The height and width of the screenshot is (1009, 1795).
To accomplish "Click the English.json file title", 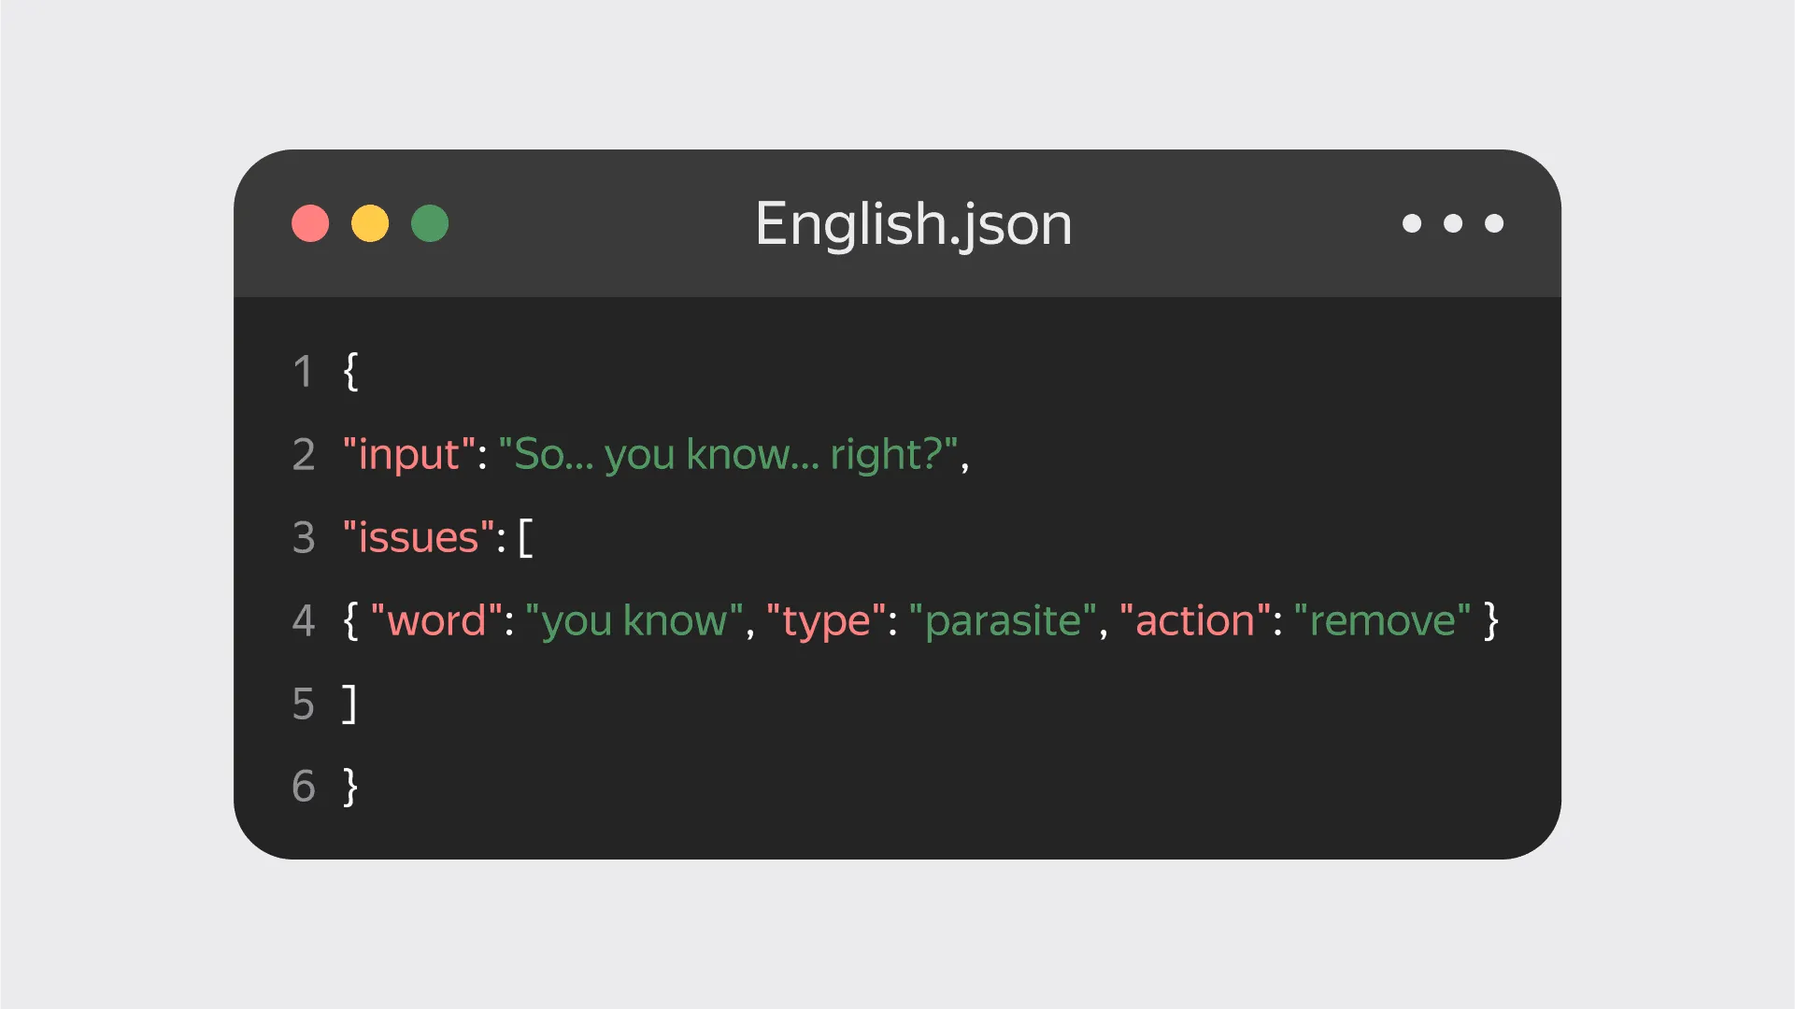I will coord(913,224).
